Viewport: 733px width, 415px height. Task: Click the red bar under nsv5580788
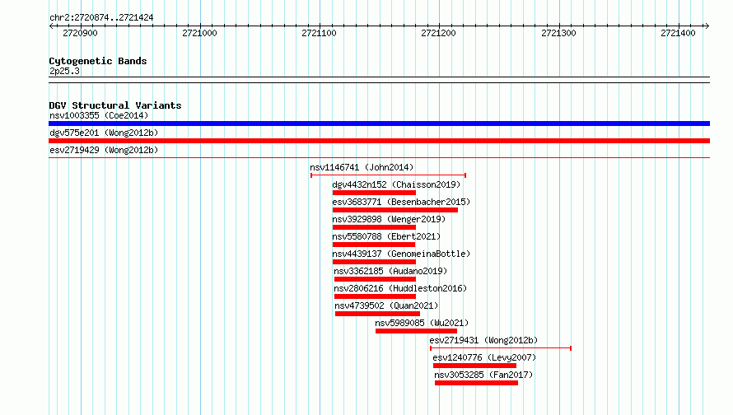pos(374,245)
